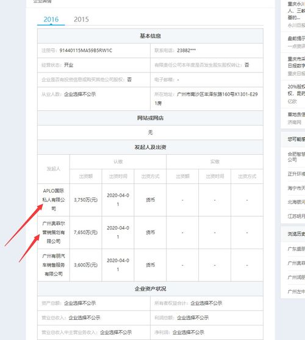This screenshot has height=340, width=305.
Task: Select the operating status value 开业
Action: [68, 65]
